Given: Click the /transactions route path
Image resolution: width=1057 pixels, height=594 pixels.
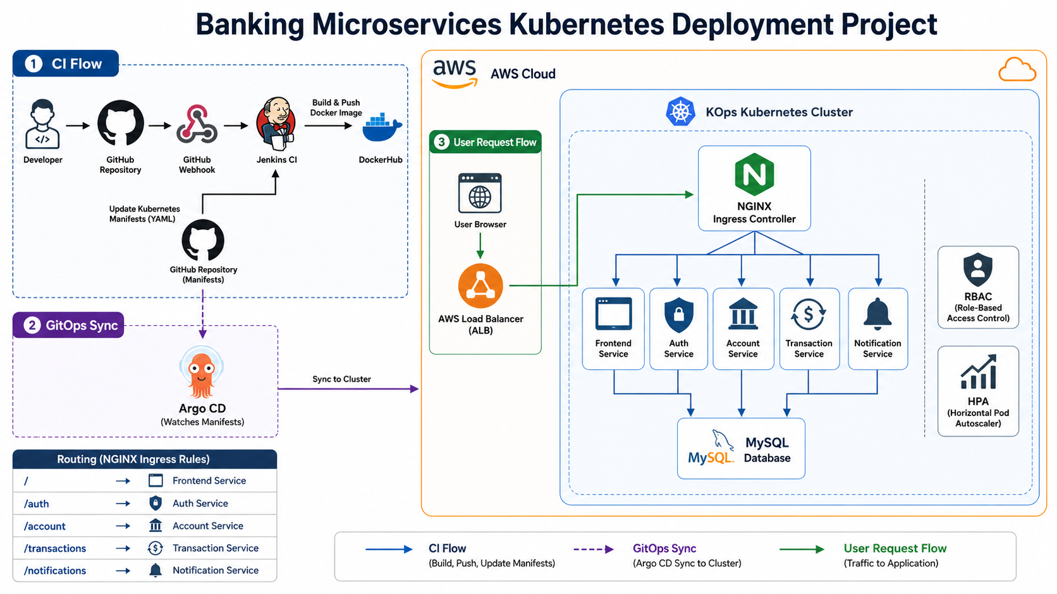Looking at the screenshot, I should coord(55,549).
